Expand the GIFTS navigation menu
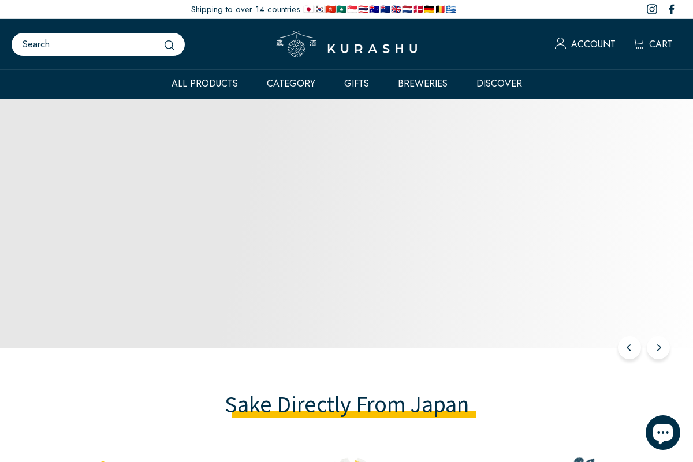693x462 pixels. (x=356, y=84)
